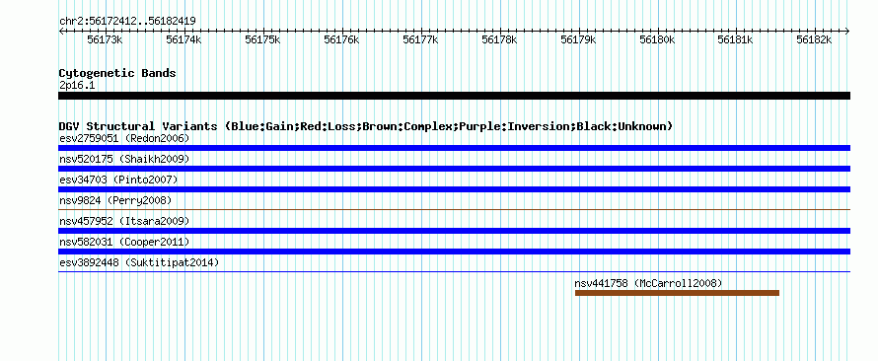Click the black 2p16.1 cytogenetic band bar
The width and height of the screenshot is (878, 361).
[454, 96]
